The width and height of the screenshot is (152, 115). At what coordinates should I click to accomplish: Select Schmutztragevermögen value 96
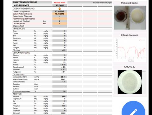64,91
